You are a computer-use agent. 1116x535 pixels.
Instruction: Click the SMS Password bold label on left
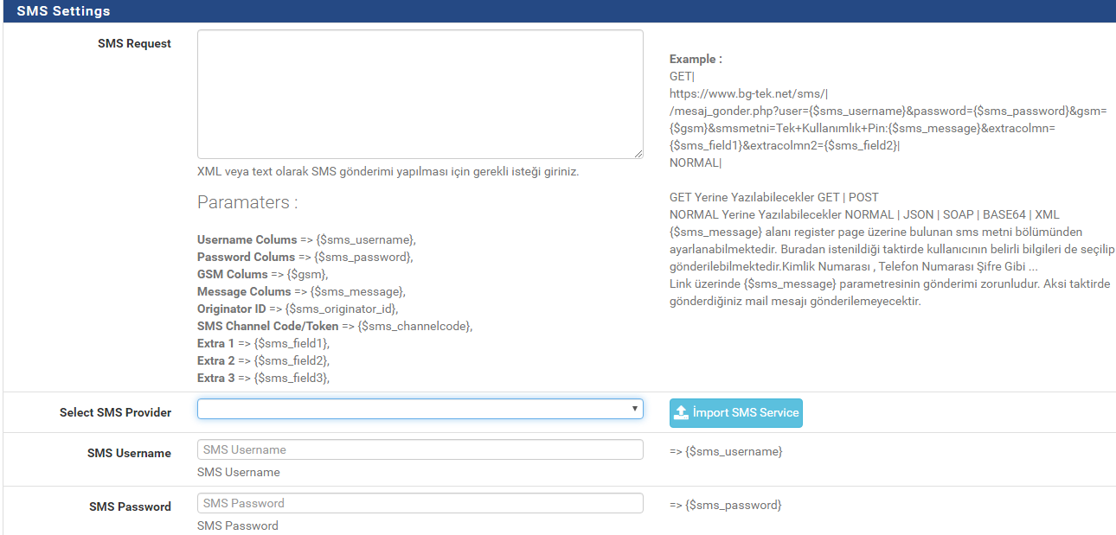[131, 506]
